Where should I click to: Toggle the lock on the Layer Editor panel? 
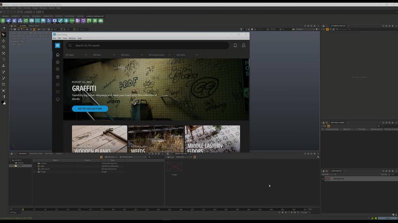pyautogui.click(x=323, y=171)
